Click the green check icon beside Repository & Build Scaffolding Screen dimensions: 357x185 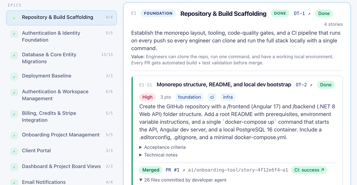pyautogui.click(x=14, y=18)
